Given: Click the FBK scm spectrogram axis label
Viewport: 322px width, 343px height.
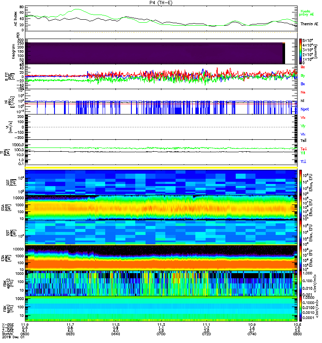Looking at the screenshot, I should pos(8,308).
